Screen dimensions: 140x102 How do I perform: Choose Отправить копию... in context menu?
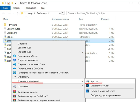tap(28, 60)
